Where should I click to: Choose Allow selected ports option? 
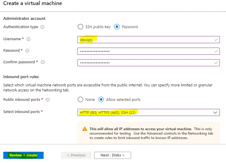[101, 99]
